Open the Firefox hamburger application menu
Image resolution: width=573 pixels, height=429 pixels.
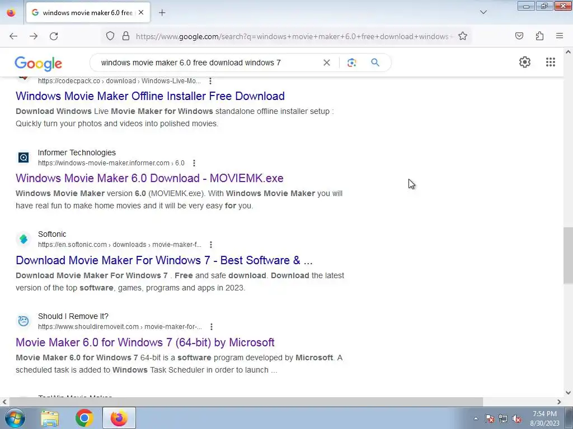click(560, 36)
